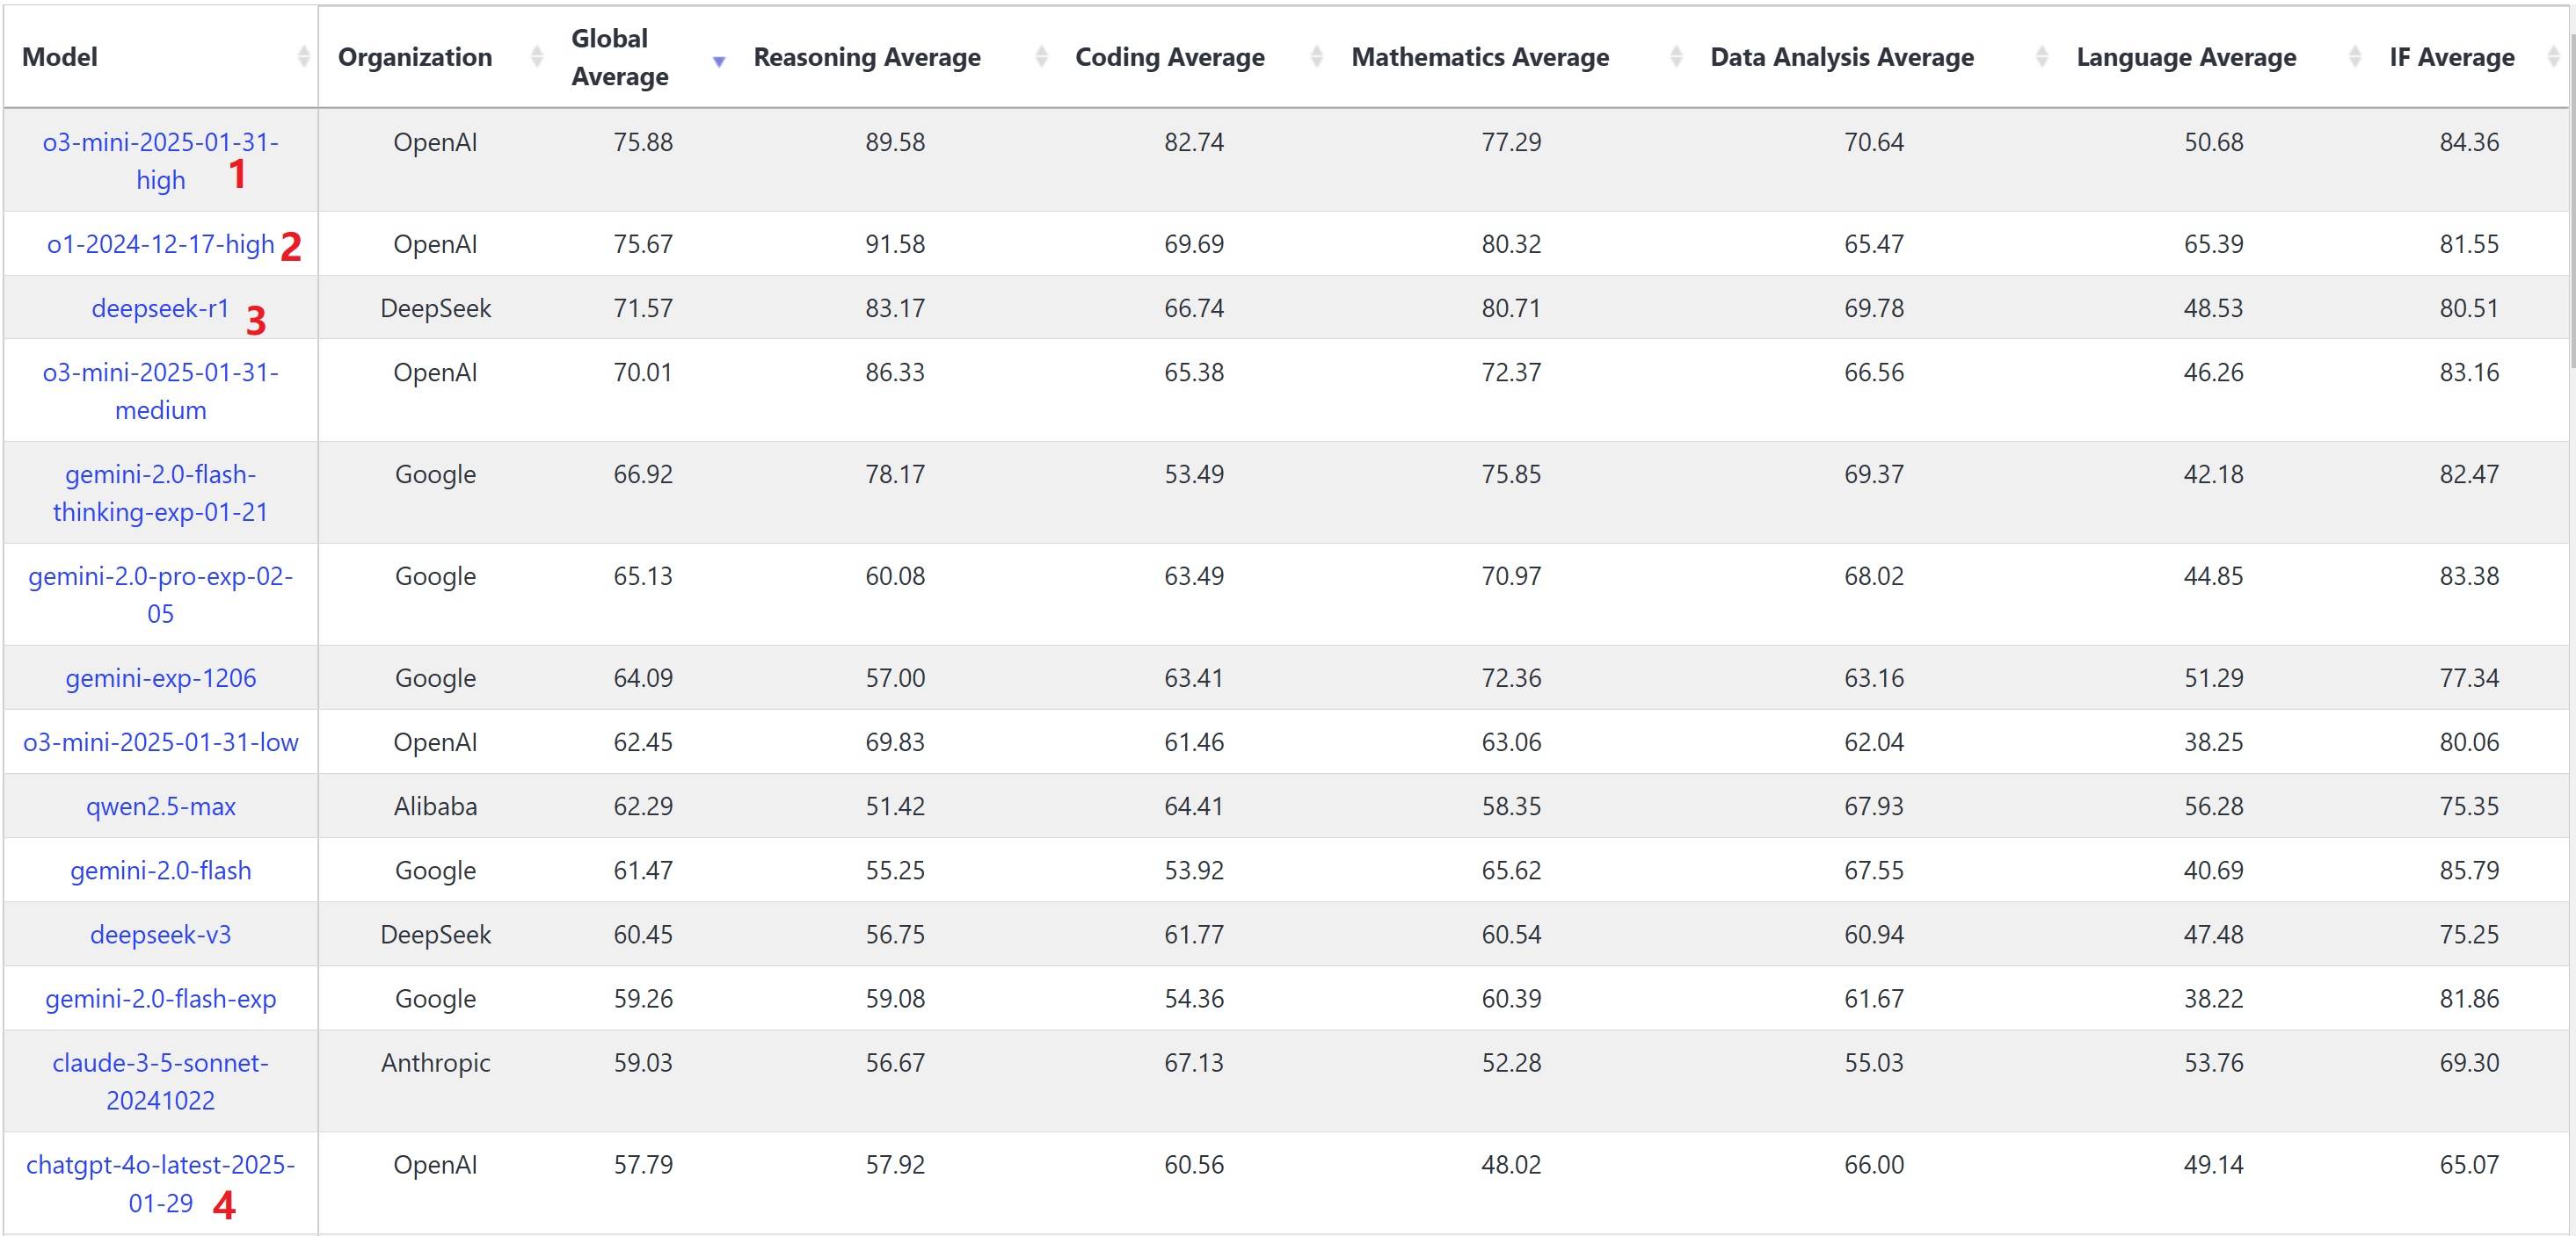Sort by Language Average arrows
The height and width of the screenshot is (1236, 2576).
point(2355,58)
